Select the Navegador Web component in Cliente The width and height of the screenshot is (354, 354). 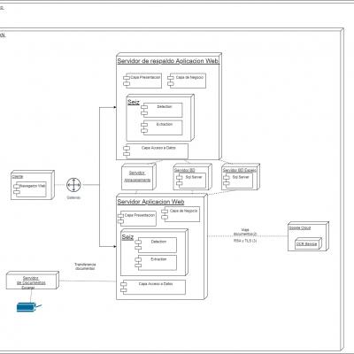(x=30, y=189)
